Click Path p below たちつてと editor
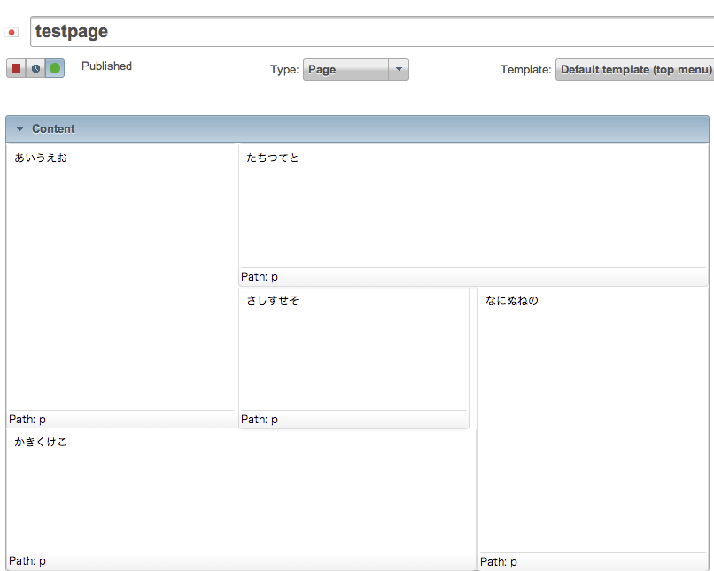The image size is (714, 571). pos(259,277)
